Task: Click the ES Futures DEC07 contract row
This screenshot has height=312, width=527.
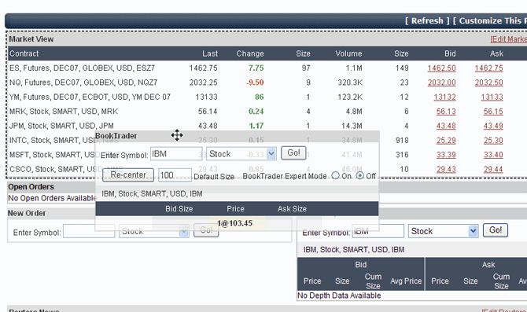Action: (267, 68)
